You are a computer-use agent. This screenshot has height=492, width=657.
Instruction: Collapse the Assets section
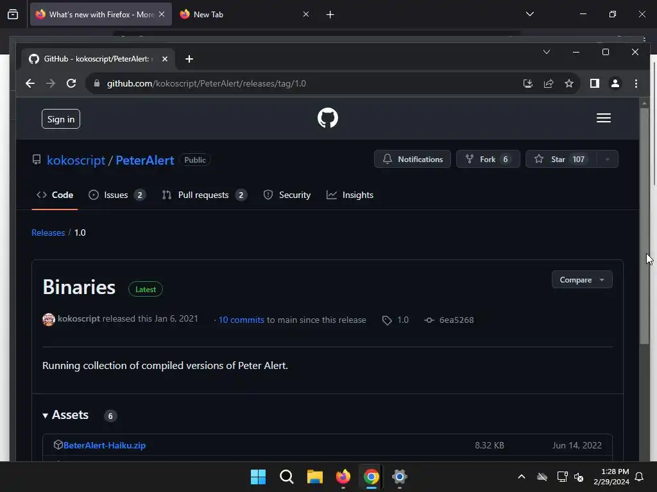point(66,415)
